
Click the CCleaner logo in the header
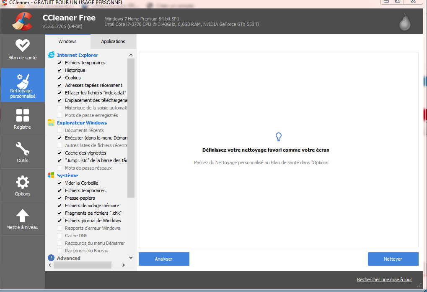(x=22, y=21)
